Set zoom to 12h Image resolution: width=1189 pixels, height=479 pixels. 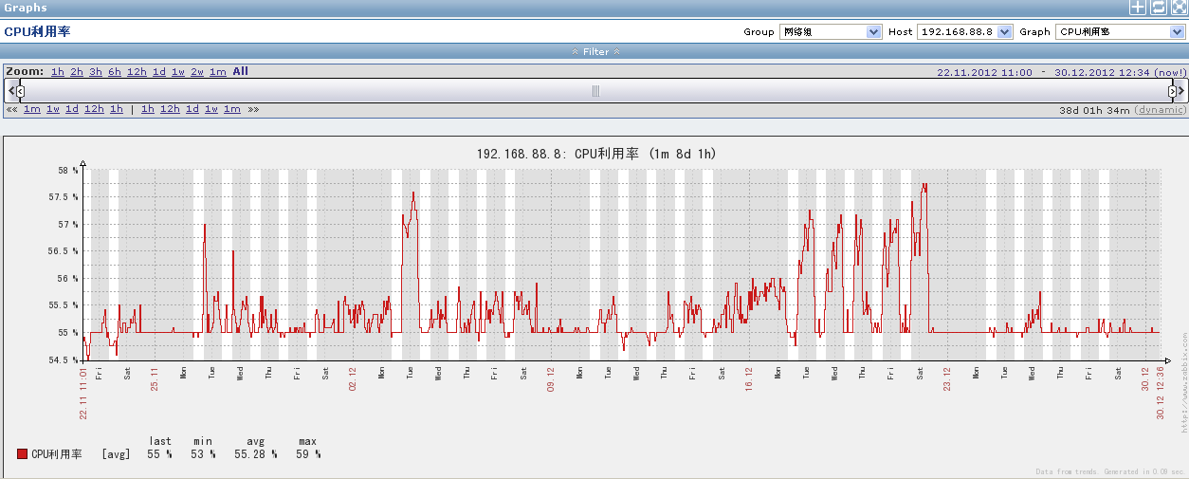[137, 71]
